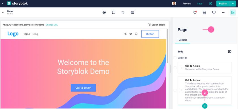Click the outlined Button in preview header

(x=150, y=34)
